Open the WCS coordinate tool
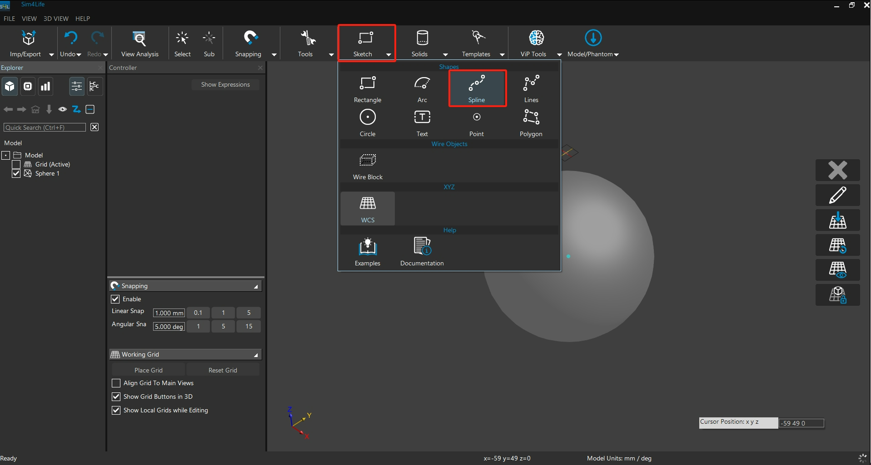The image size is (871, 465). [368, 209]
